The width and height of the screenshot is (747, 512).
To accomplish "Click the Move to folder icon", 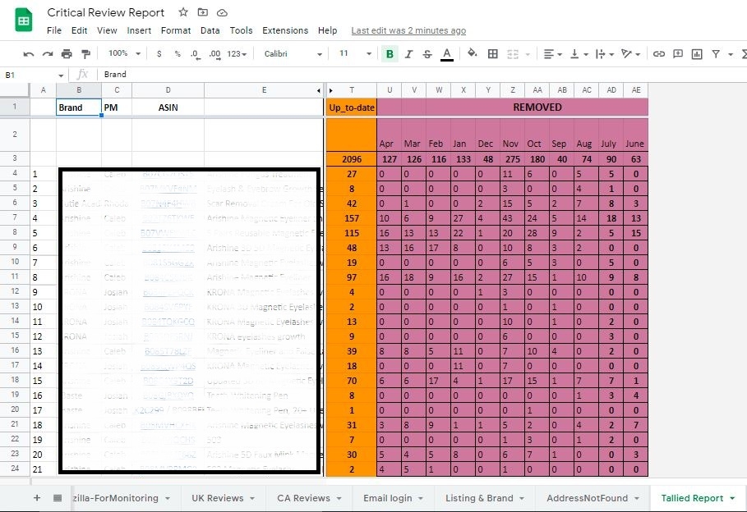I will 203,12.
